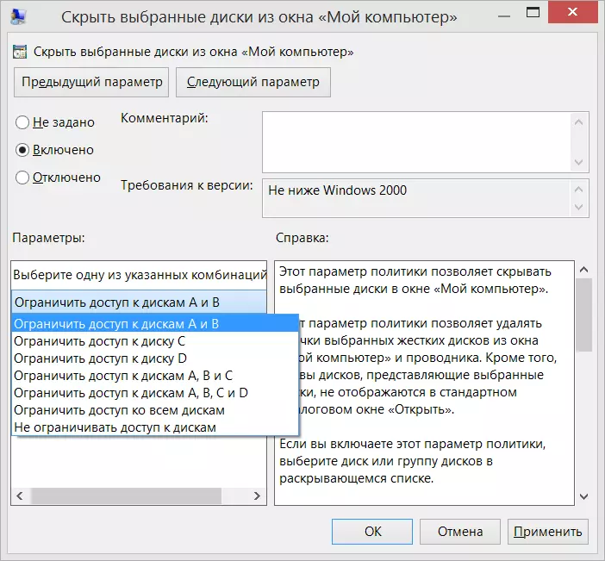Click the policy icon beside the setting heading
This screenshot has height=561, width=605.
click(20, 52)
